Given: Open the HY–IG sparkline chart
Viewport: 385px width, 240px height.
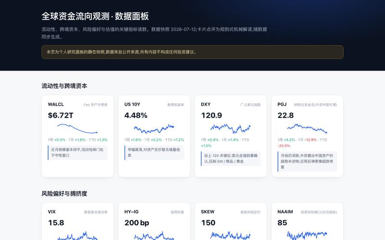Looking at the screenshot, I should (154, 235).
